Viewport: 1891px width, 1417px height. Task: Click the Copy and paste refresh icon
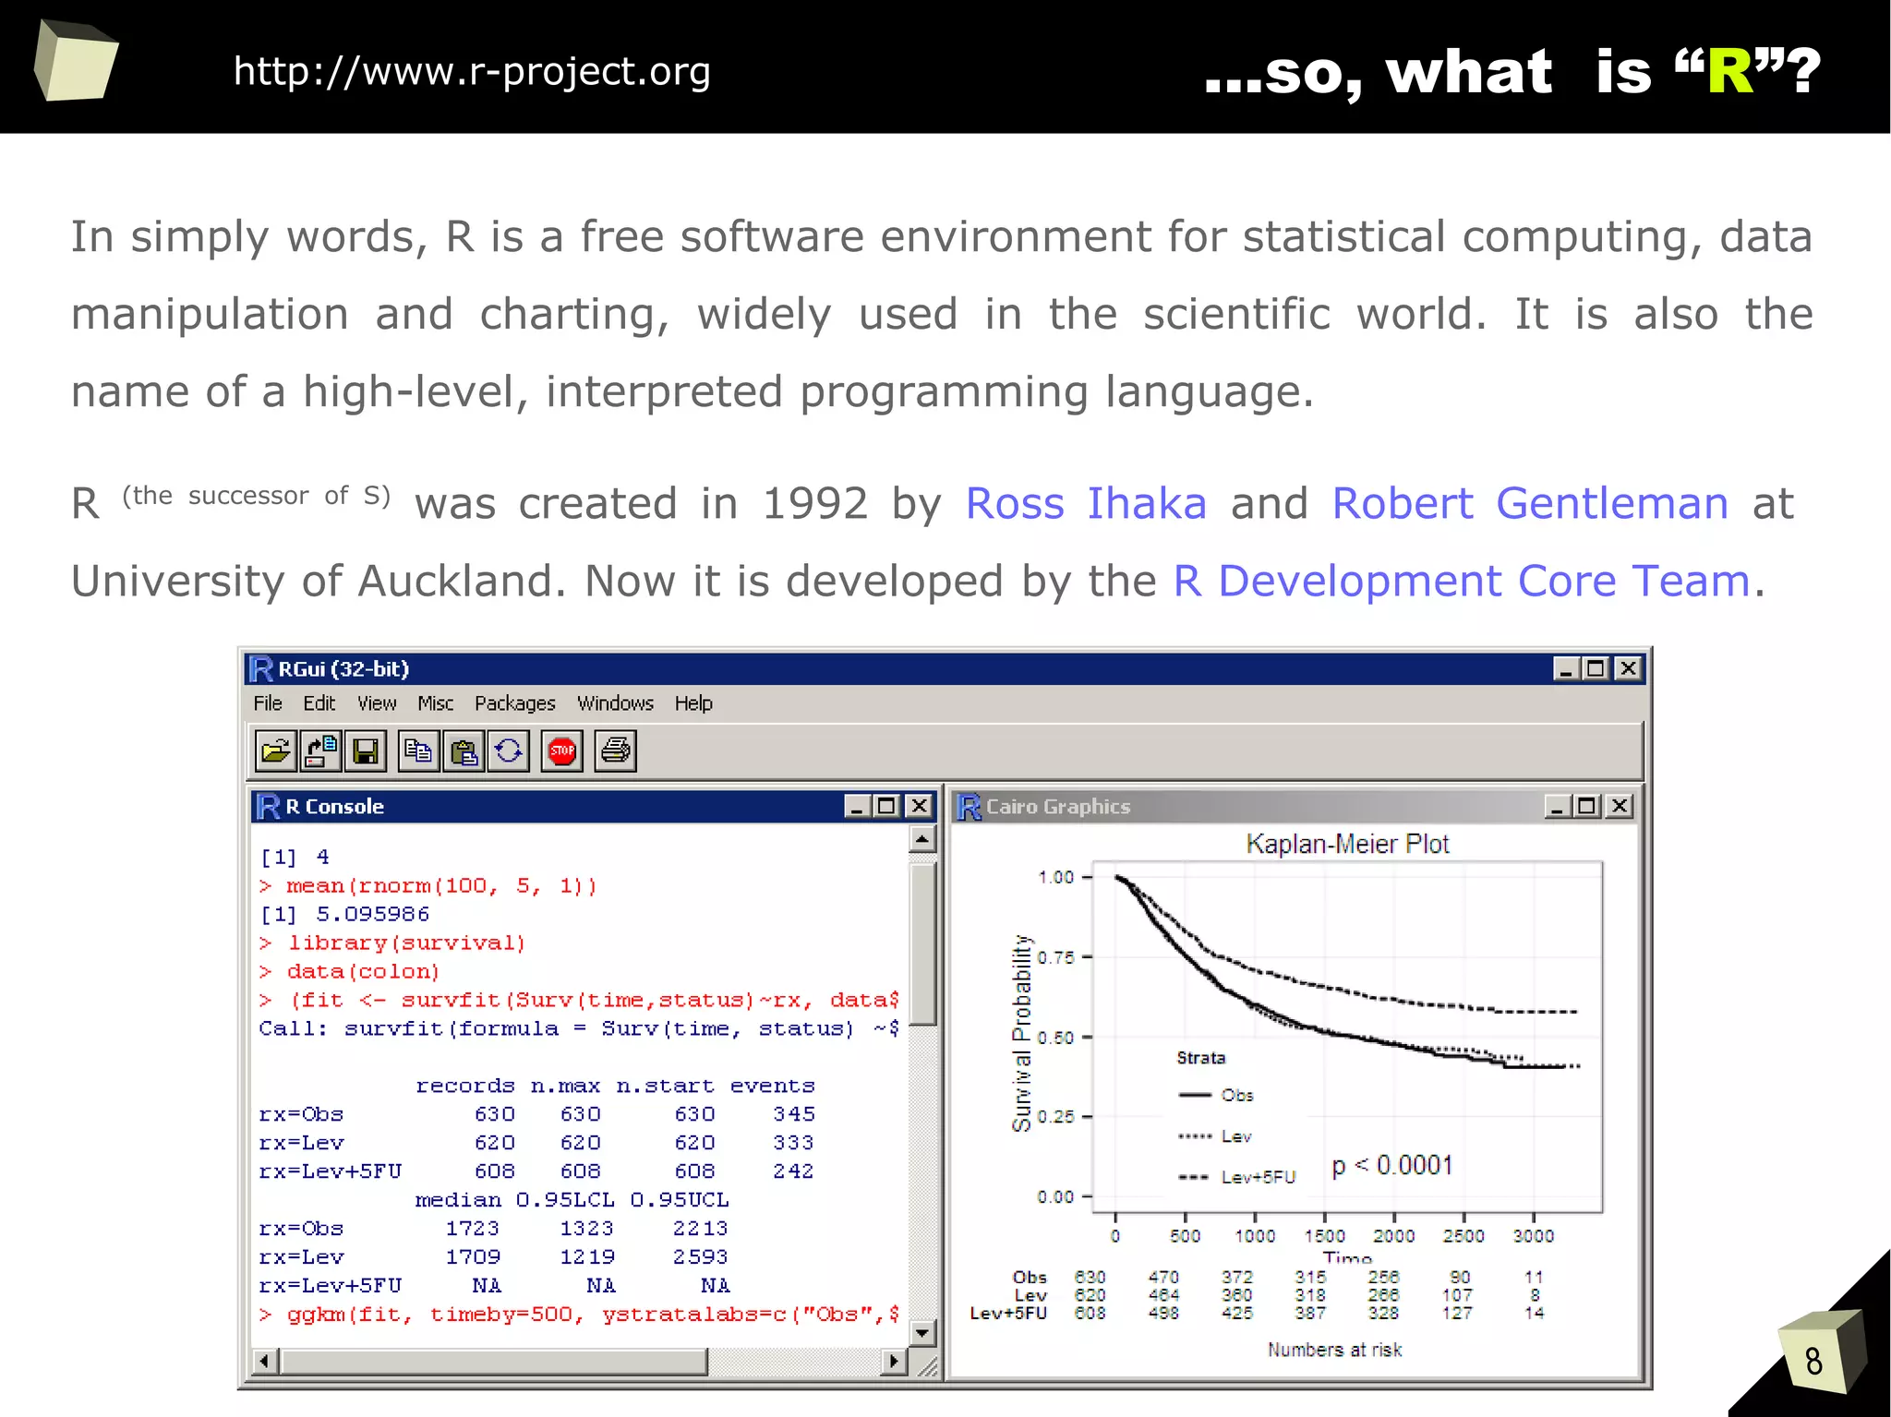[508, 751]
